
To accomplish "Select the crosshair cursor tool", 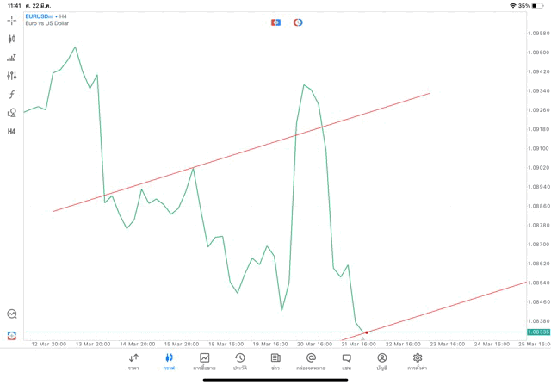I will coord(12,21).
